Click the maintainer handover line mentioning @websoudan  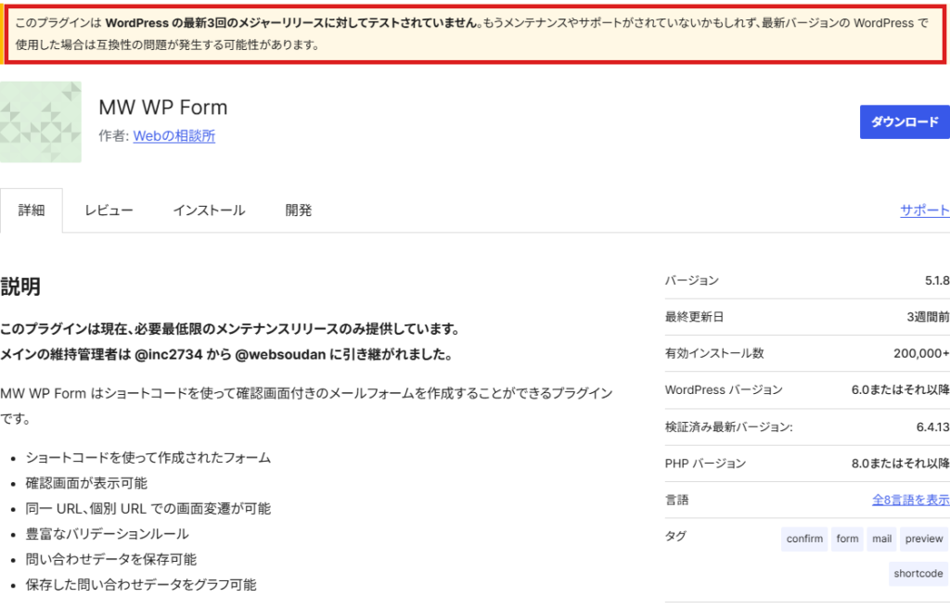(227, 355)
